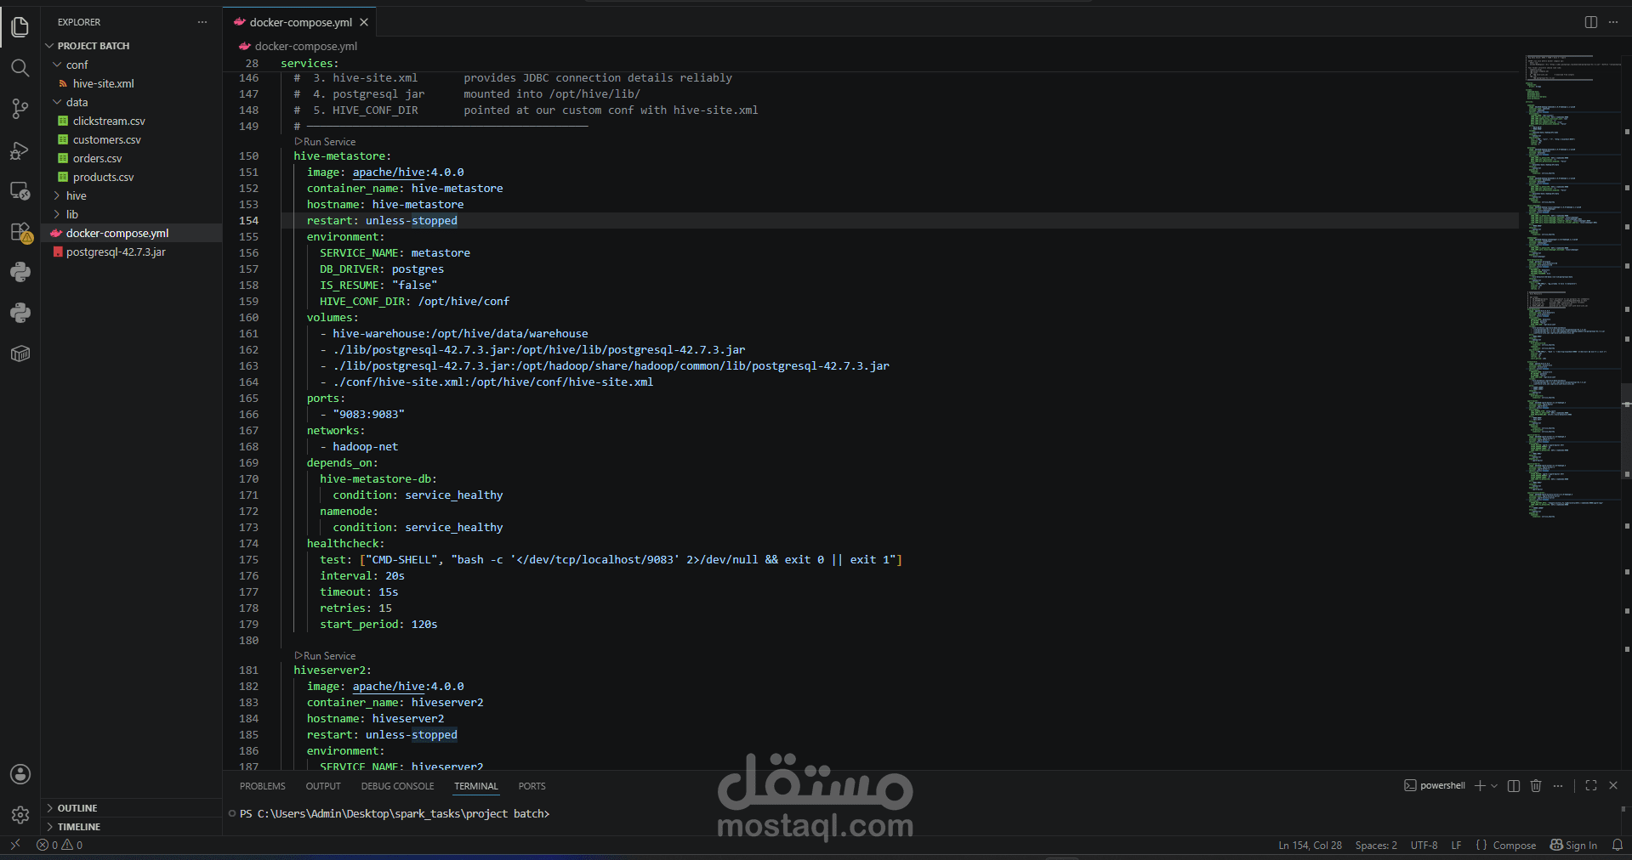Click docker-compose.yml breadcrumb

click(299, 46)
